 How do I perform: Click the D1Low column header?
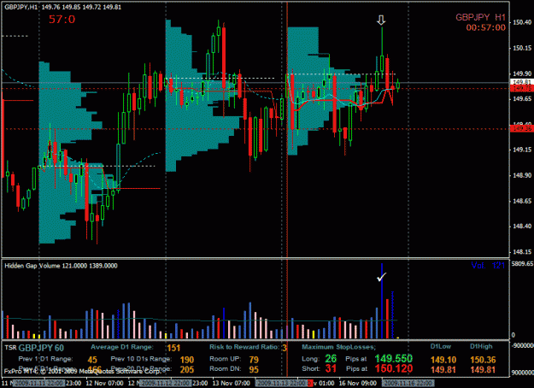pyautogui.click(x=441, y=346)
